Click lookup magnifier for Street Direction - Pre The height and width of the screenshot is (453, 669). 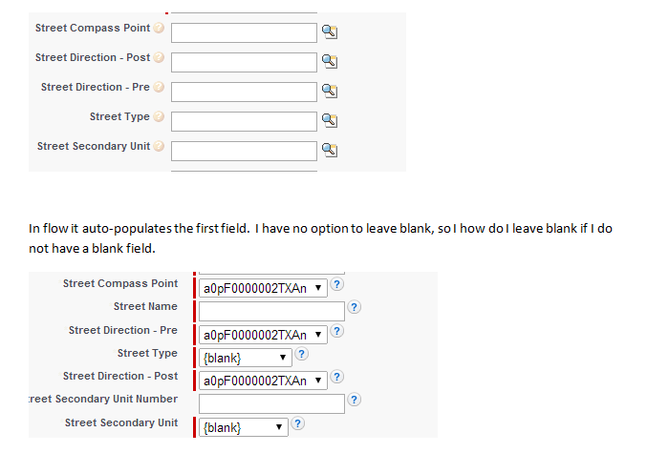tap(330, 92)
